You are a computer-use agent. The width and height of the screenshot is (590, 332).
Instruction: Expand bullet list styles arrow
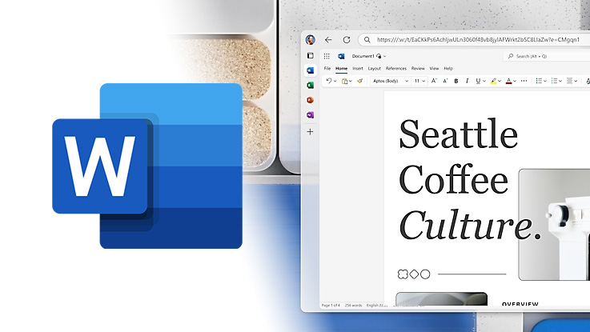(545, 82)
